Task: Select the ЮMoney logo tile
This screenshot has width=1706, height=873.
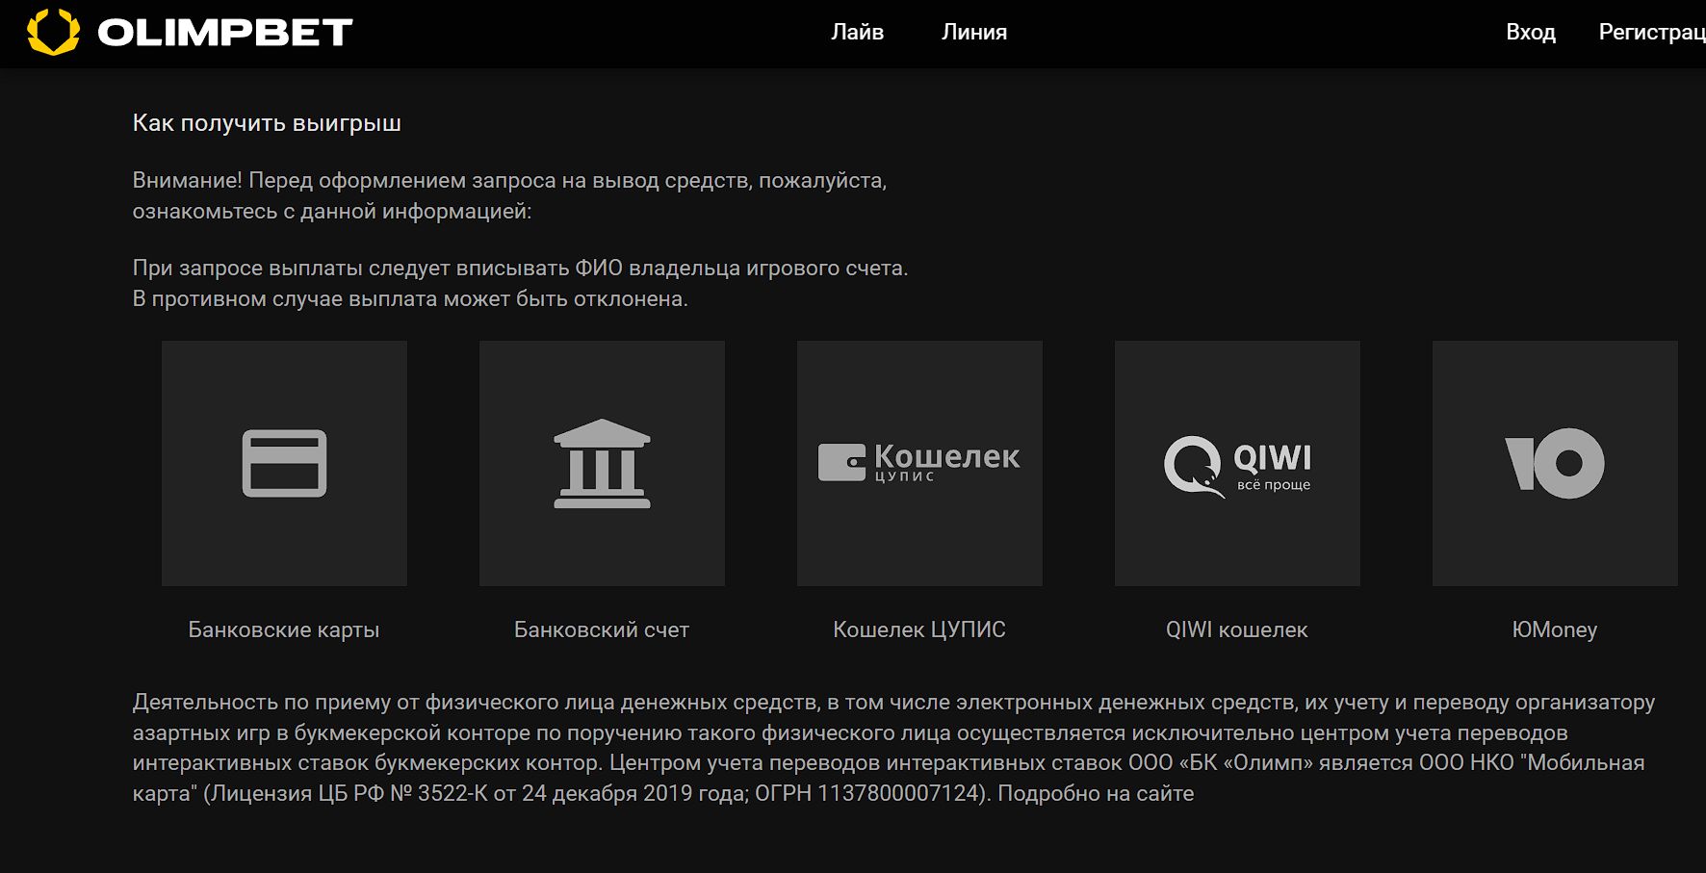Action: [1555, 463]
